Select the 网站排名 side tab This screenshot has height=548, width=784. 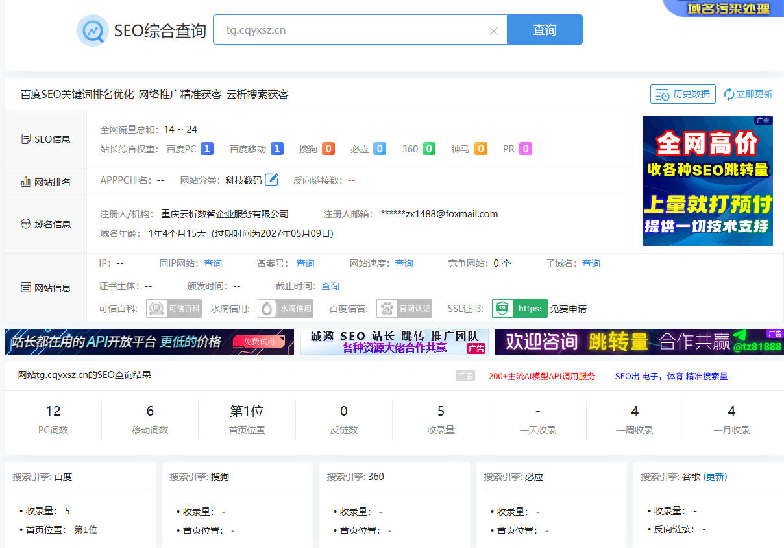click(x=45, y=182)
